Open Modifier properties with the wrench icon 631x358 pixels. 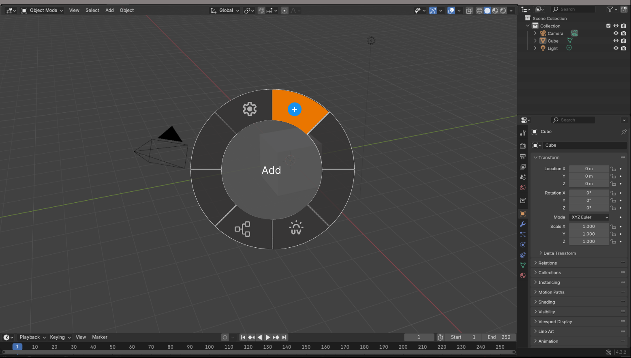[x=522, y=224]
